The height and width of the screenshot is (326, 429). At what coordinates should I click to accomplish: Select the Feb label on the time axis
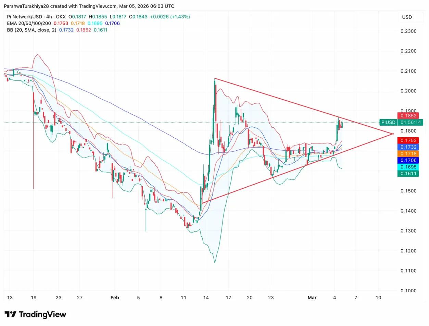[115, 298]
